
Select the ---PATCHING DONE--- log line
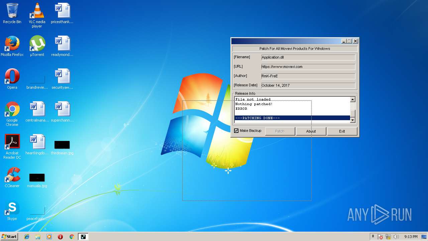[x=292, y=118]
